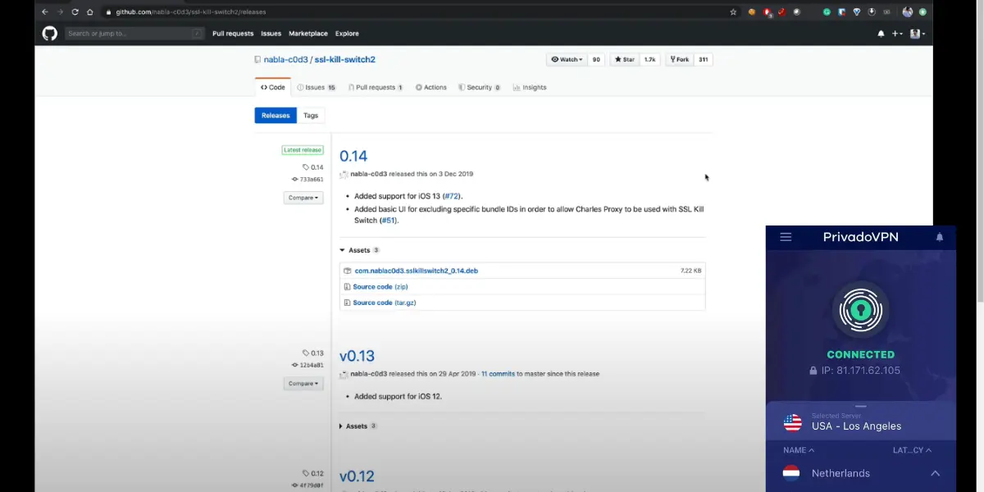Go back with the browser back arrow
This screenshot has width=984, height=492.
(44, 12)
